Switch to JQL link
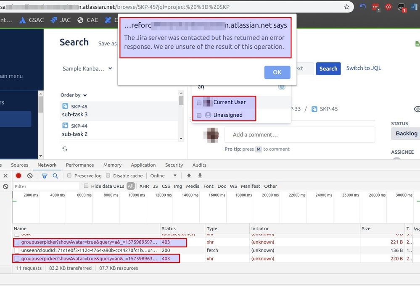The height and width of the screenshot is (286, 420). coord(364,68)
